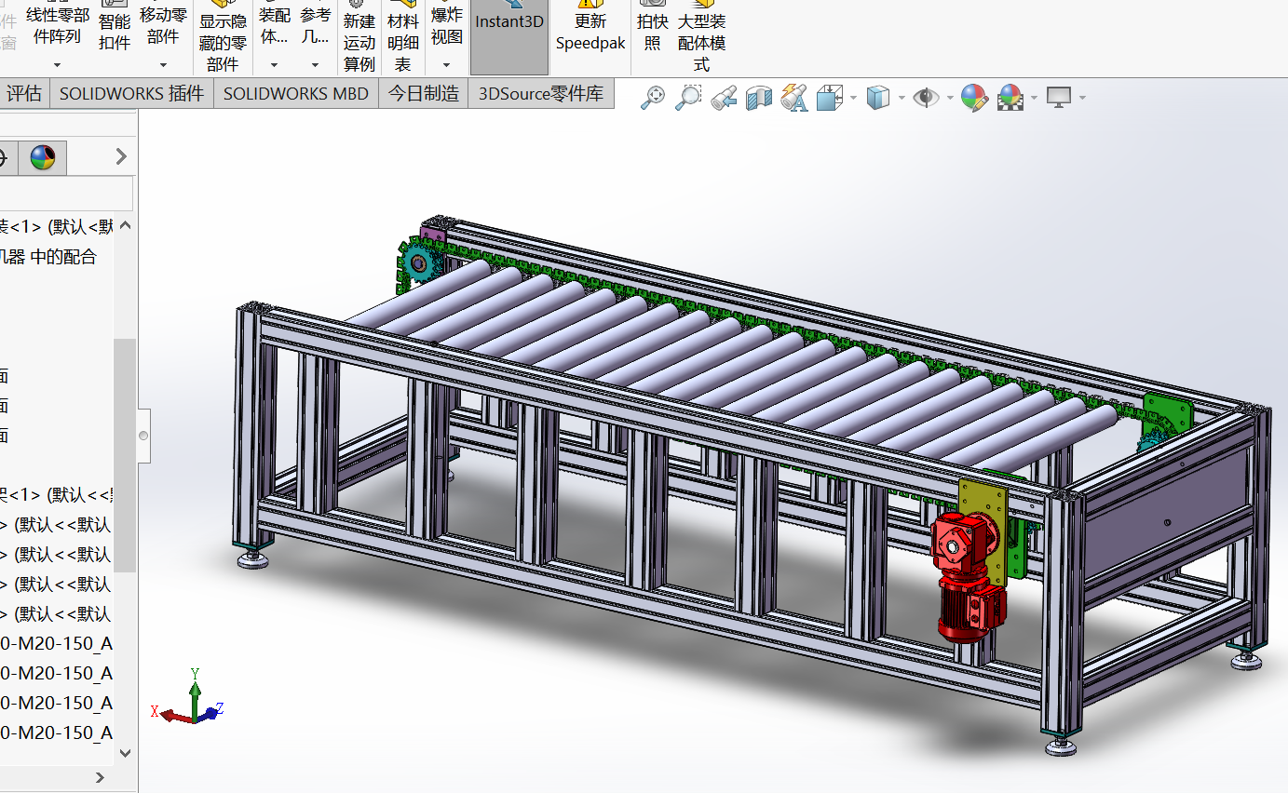This screenshot has height=793, width=1288.
Task: Switch to the 评估 tab
Action: pos(24,93)
